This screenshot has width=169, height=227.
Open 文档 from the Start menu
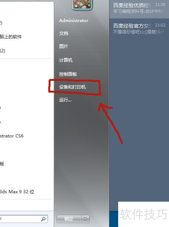pyautogui.click(x=64, y=33)
